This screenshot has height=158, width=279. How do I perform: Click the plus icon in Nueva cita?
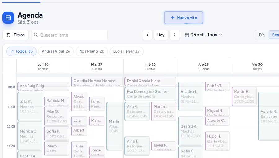click(x=172, y=18)
